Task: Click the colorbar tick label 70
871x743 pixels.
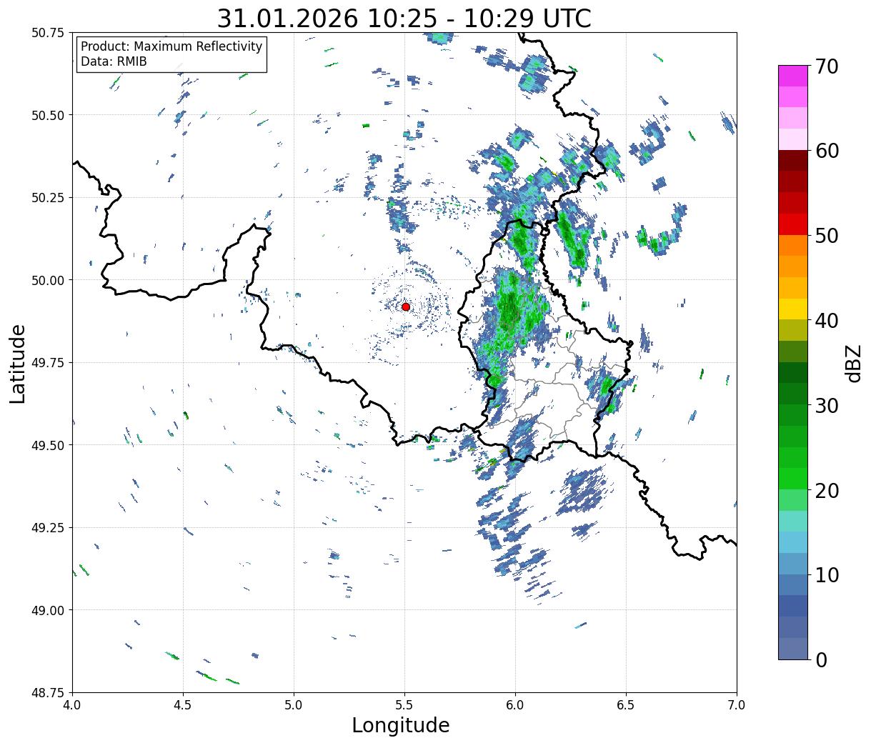Action: point(827,66)
